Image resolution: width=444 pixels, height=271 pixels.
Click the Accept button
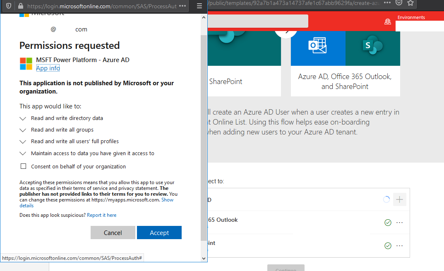pyautogui.click(x=159, y=232)
